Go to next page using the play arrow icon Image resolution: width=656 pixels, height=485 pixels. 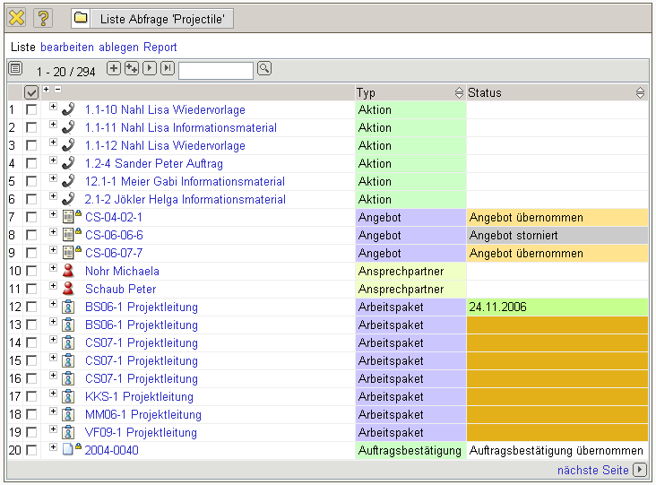(150, 68)
